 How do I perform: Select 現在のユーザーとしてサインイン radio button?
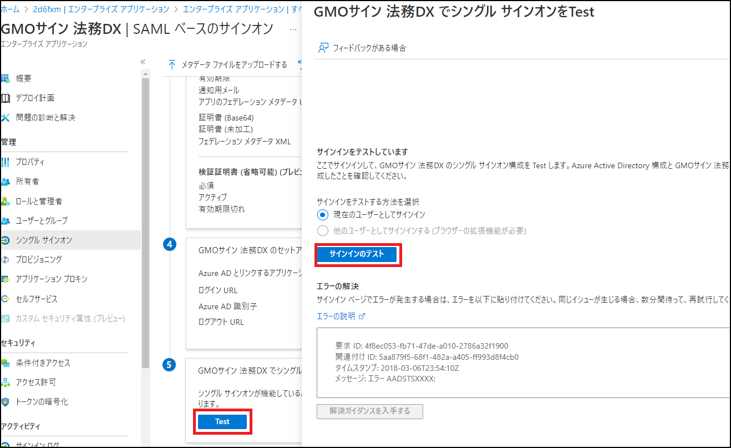[x=322, y=214]
